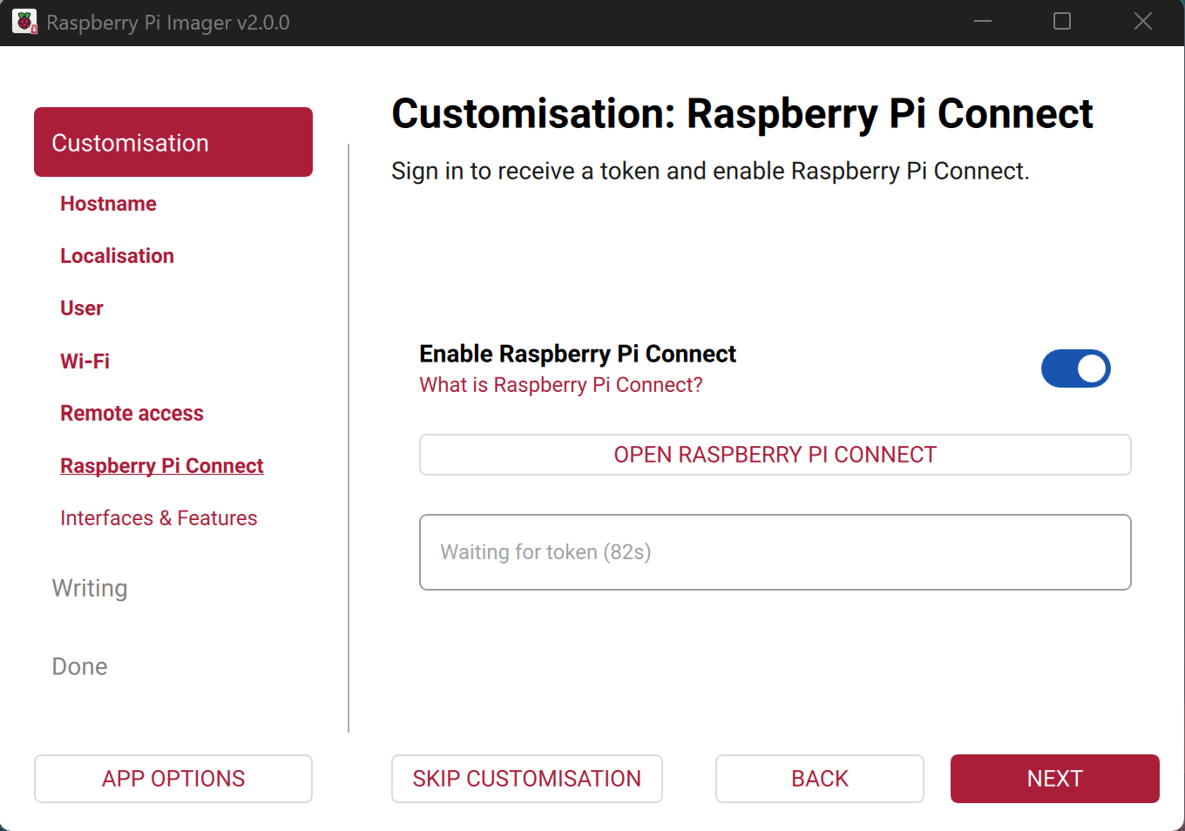The height and width of the screenshot is (831, 1185).
Task: Open the User configuration section
Action: pos(81,307)
